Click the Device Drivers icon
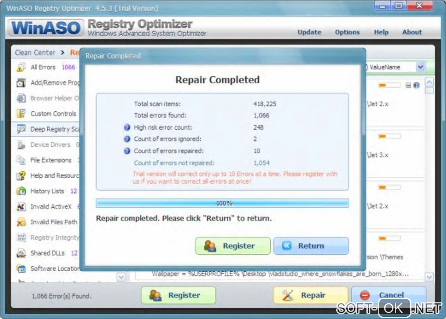 point(21,145)
